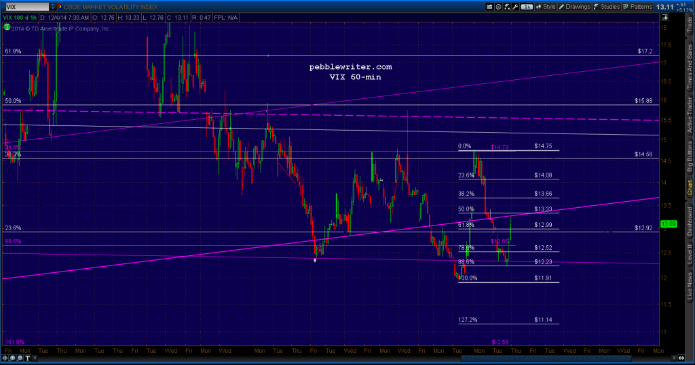Click the $13.33 retracement label

(x=543, y=209)
